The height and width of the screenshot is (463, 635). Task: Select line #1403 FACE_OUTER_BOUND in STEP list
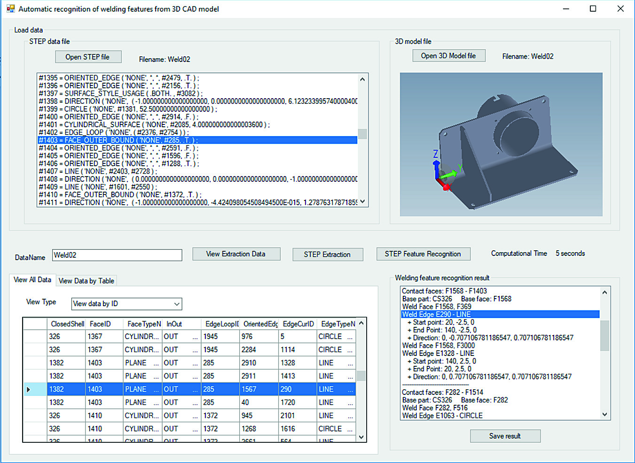coord(197,140)
